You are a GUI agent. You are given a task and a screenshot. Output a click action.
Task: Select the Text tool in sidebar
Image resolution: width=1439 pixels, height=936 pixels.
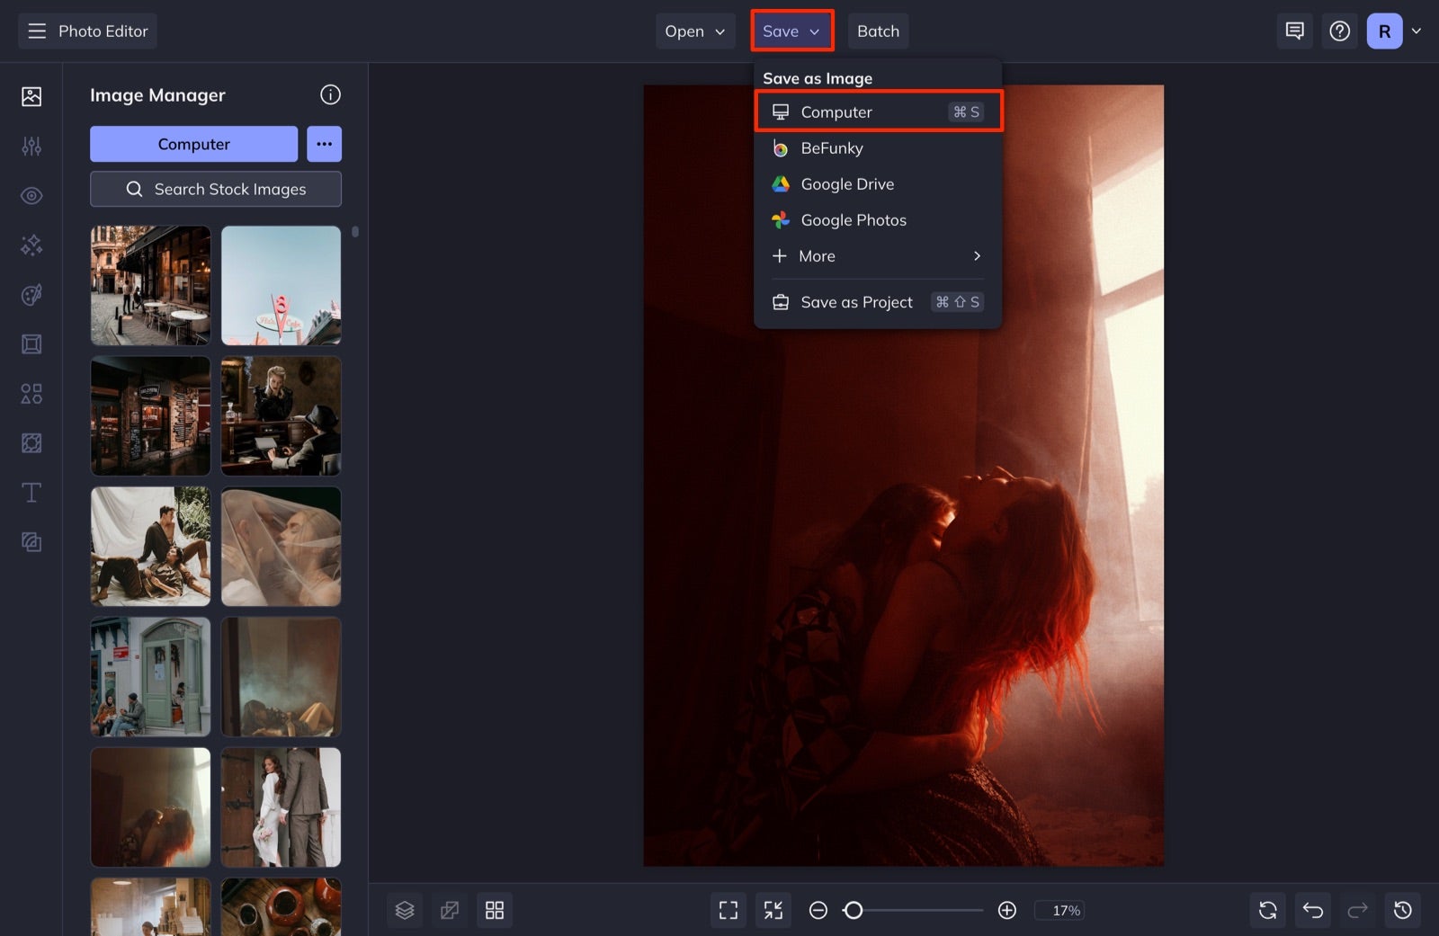tap(31, 493)
